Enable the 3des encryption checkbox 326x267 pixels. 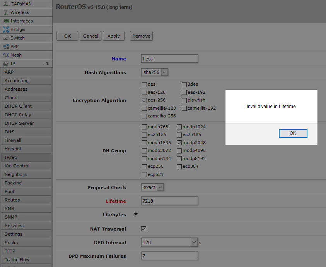coord(184,84)
